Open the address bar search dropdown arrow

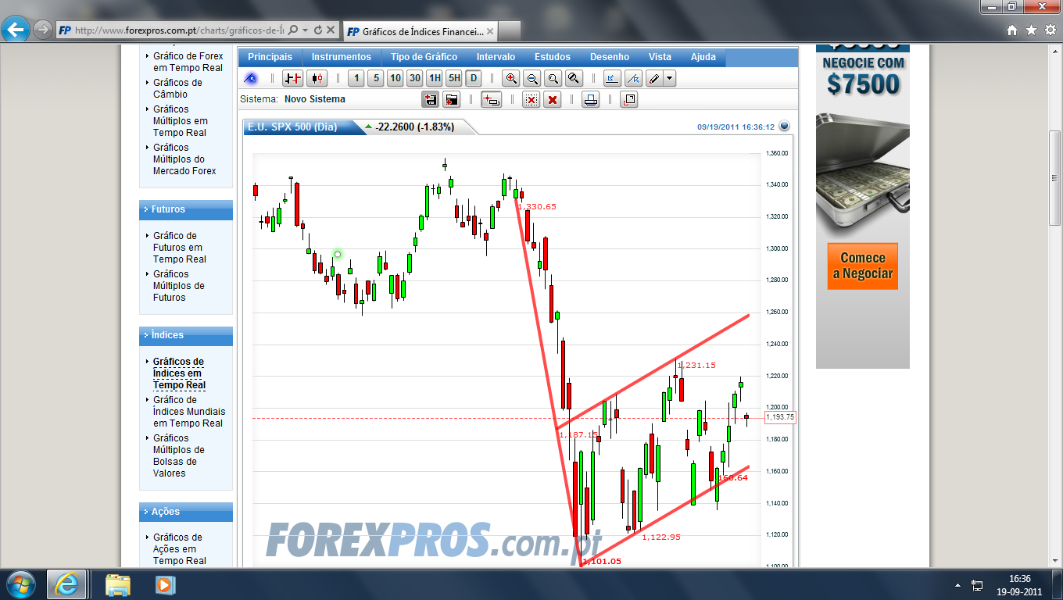click(x=305, y=30)
